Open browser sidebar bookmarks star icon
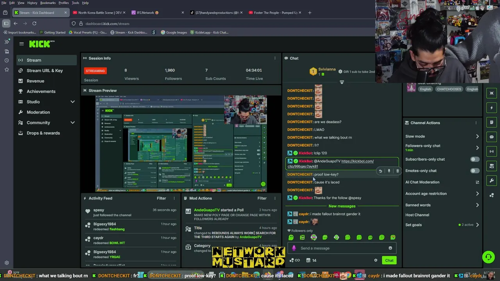The image size is (500, 281). [7, 69]
